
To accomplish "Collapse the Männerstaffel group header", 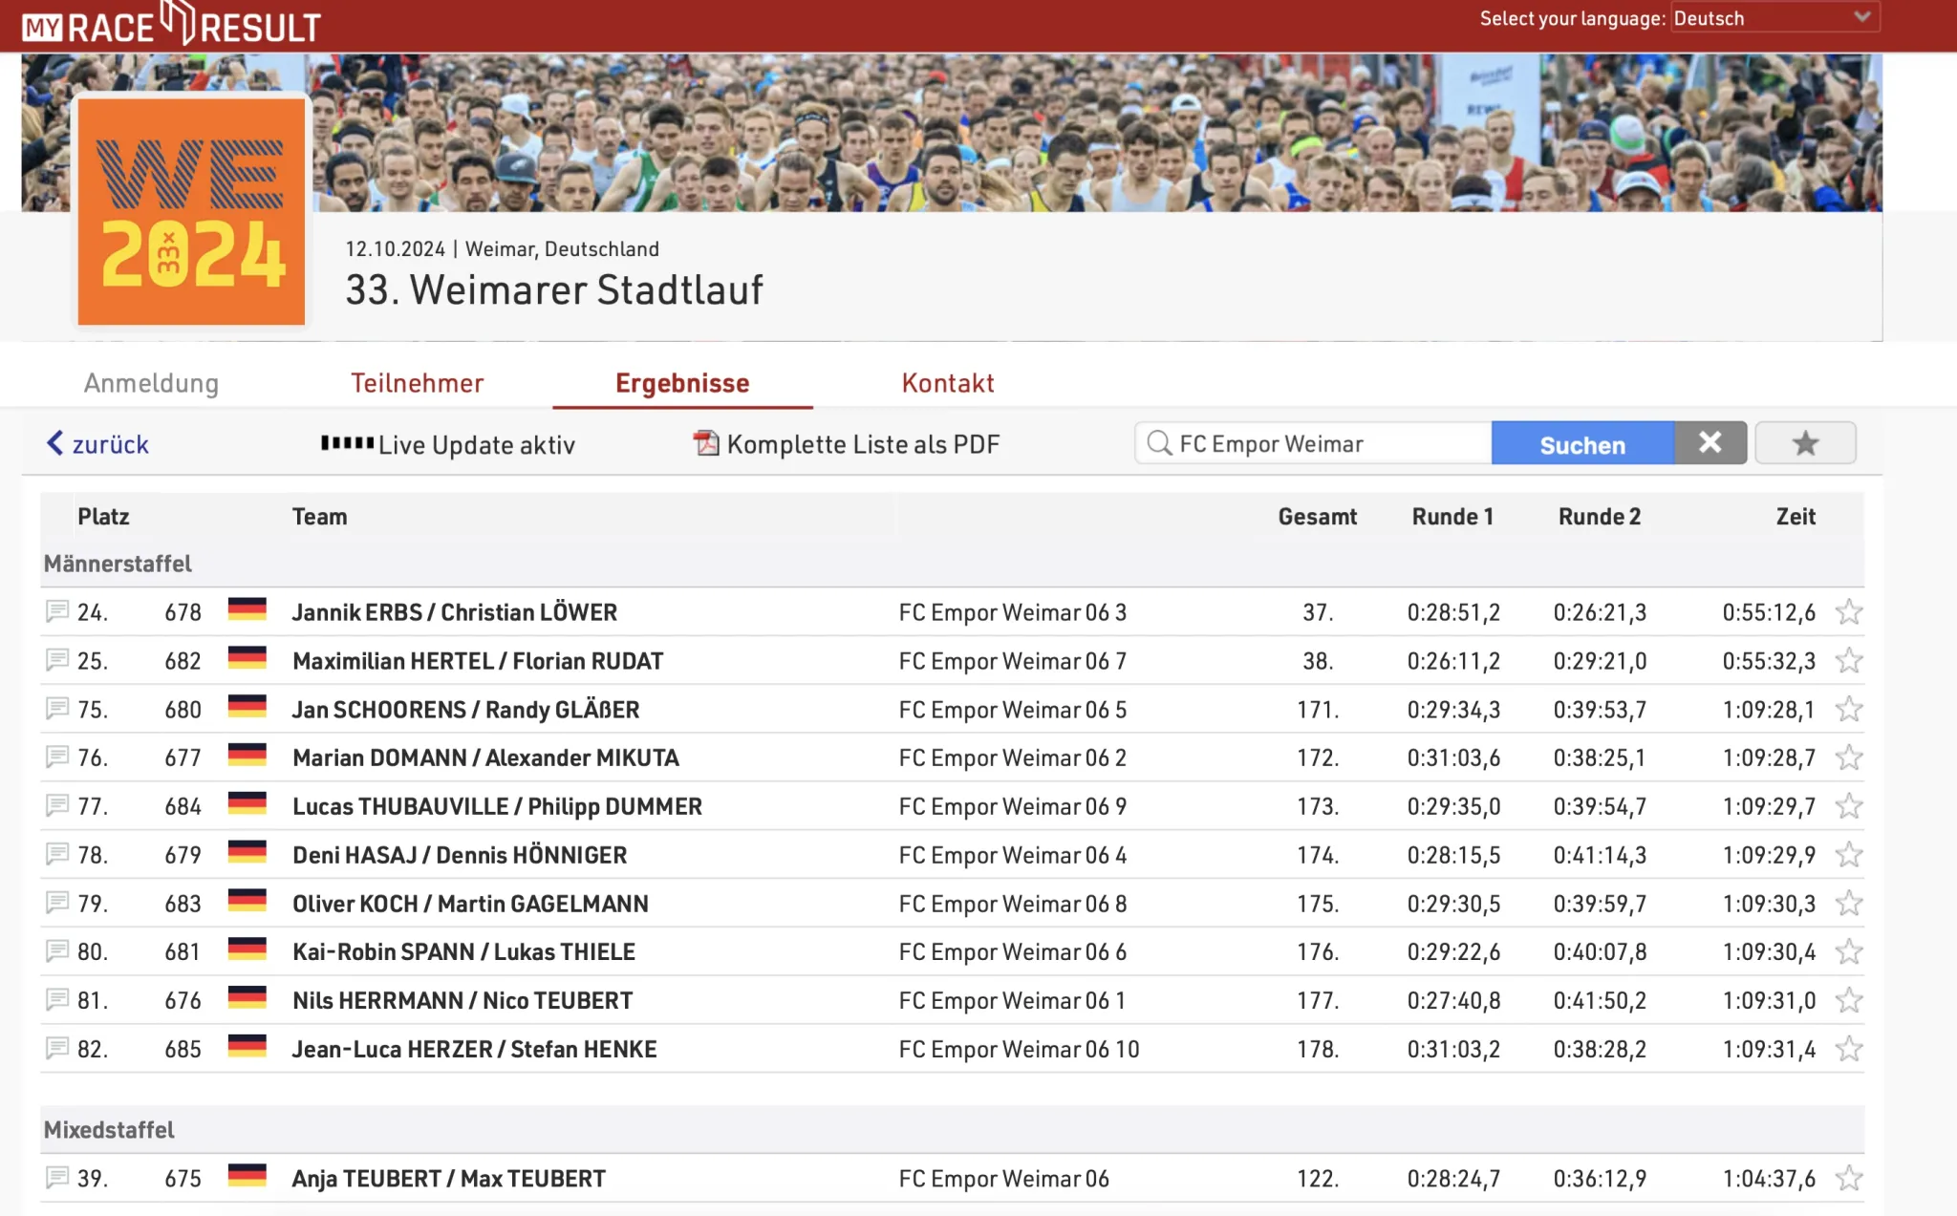I will coord(118,564).
